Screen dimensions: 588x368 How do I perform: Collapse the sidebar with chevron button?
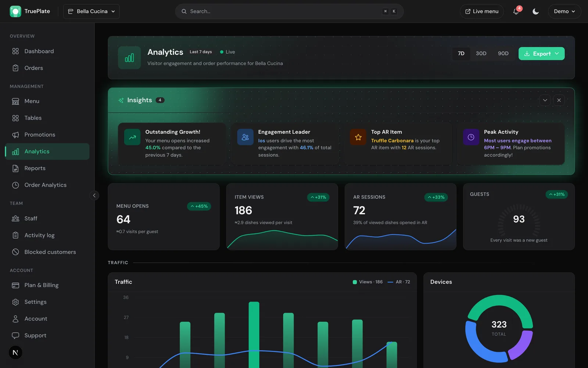tap(94, 195)
